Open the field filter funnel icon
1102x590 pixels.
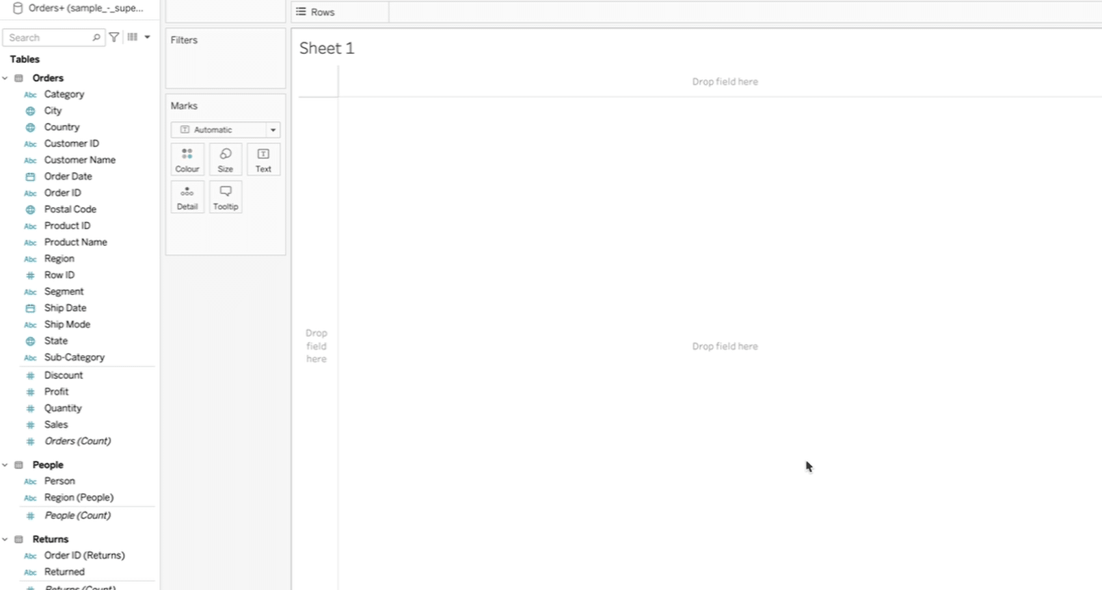pos(114,38)
